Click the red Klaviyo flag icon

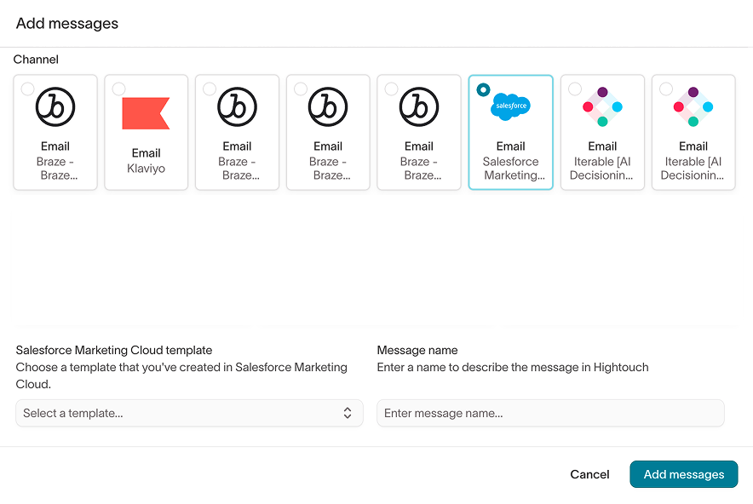(x=146, y=113)
